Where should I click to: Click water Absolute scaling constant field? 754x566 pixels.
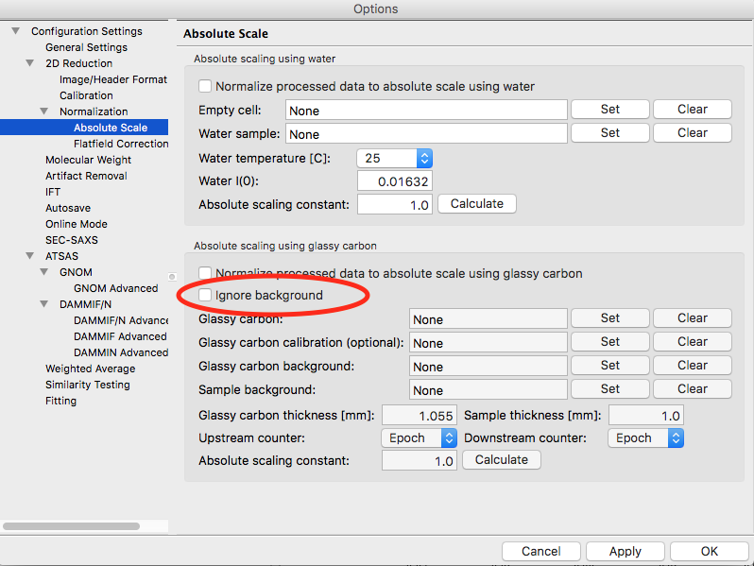pos(395,204)
